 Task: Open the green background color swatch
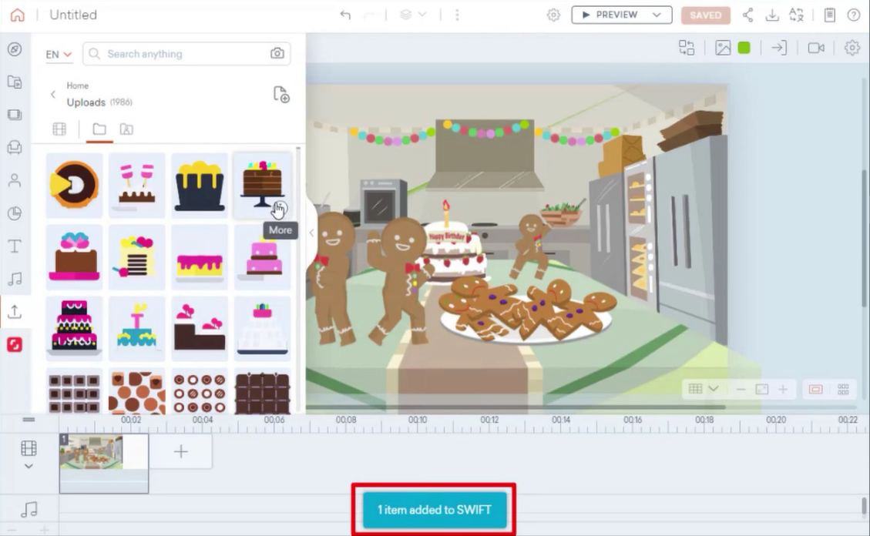(x=744, y=48)
